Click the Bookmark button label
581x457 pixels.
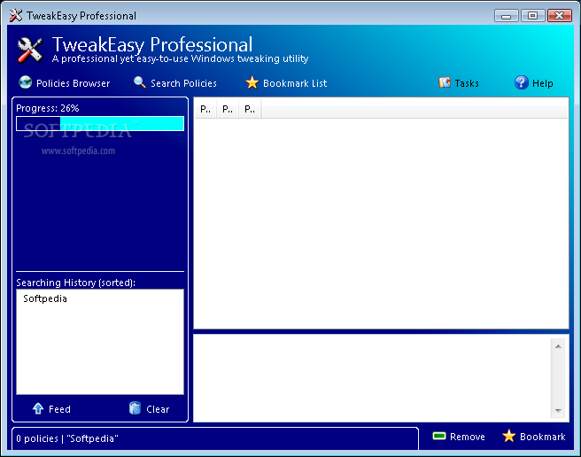(x=542, y=437)
